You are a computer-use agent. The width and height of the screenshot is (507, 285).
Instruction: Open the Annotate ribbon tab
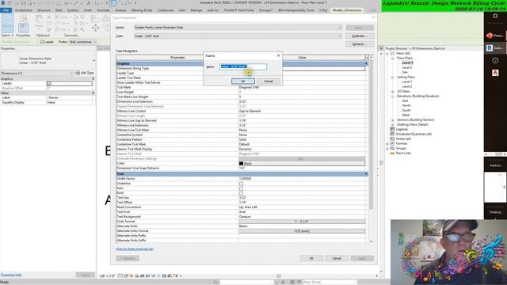[x=103, y=10]
